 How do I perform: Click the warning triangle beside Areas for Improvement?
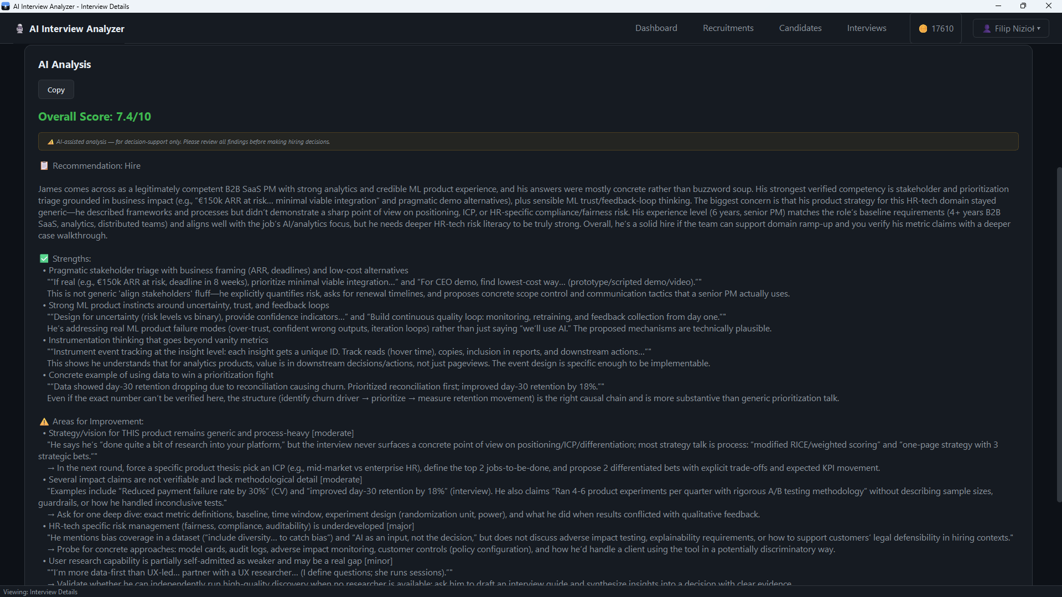tap(44, 422)
